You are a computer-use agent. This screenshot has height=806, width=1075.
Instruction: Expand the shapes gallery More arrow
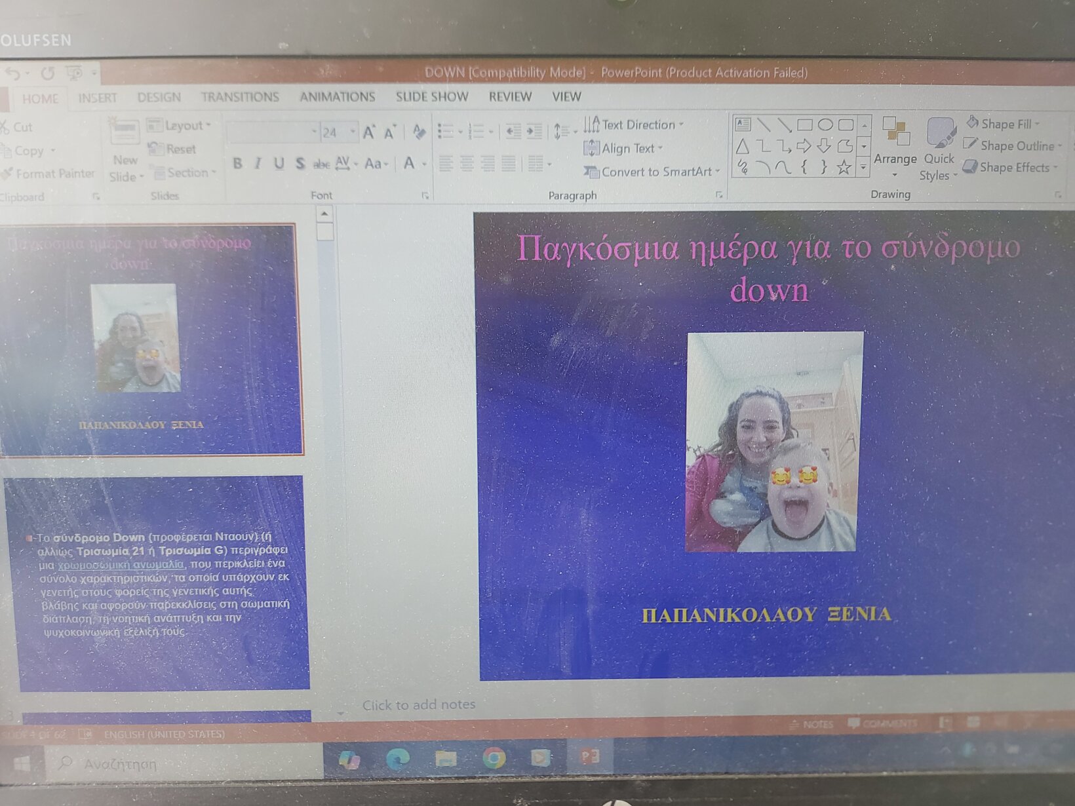(x=864, y=168)
